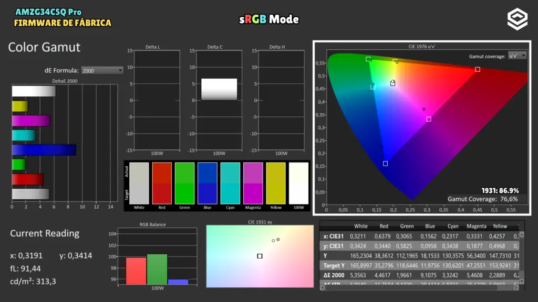
Task: Click the White patch in the Actual/Target strip
Action: tap(139, 183)
